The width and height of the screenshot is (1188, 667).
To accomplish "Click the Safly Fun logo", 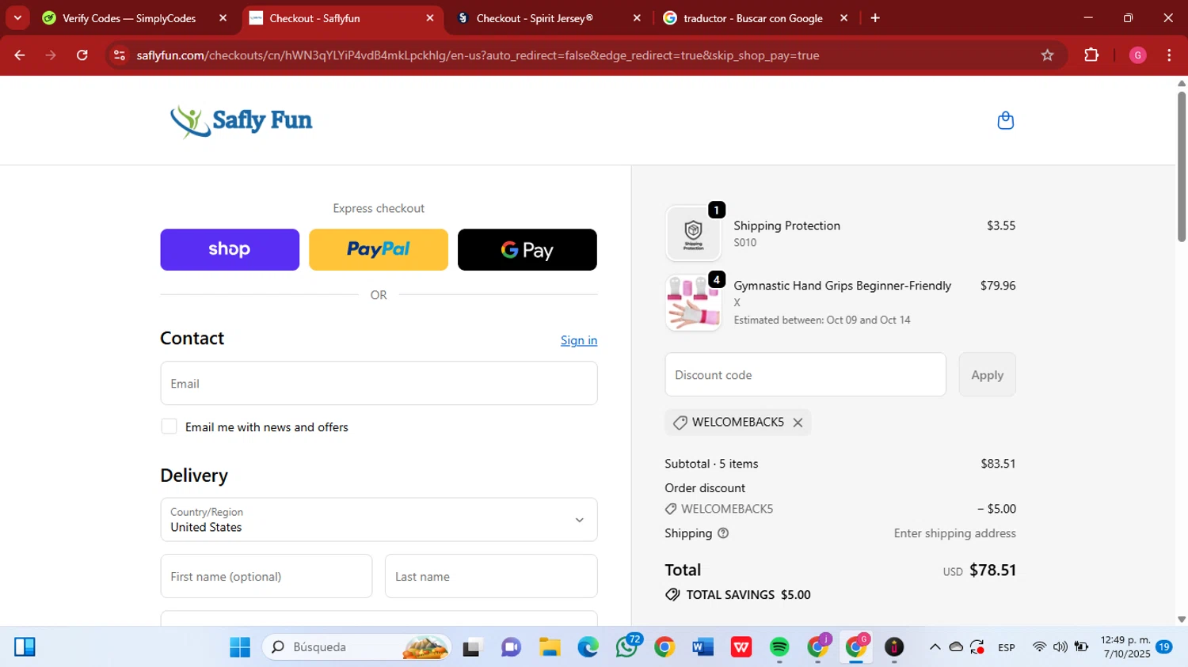I will pyautogui.click(x=241, y=121).
